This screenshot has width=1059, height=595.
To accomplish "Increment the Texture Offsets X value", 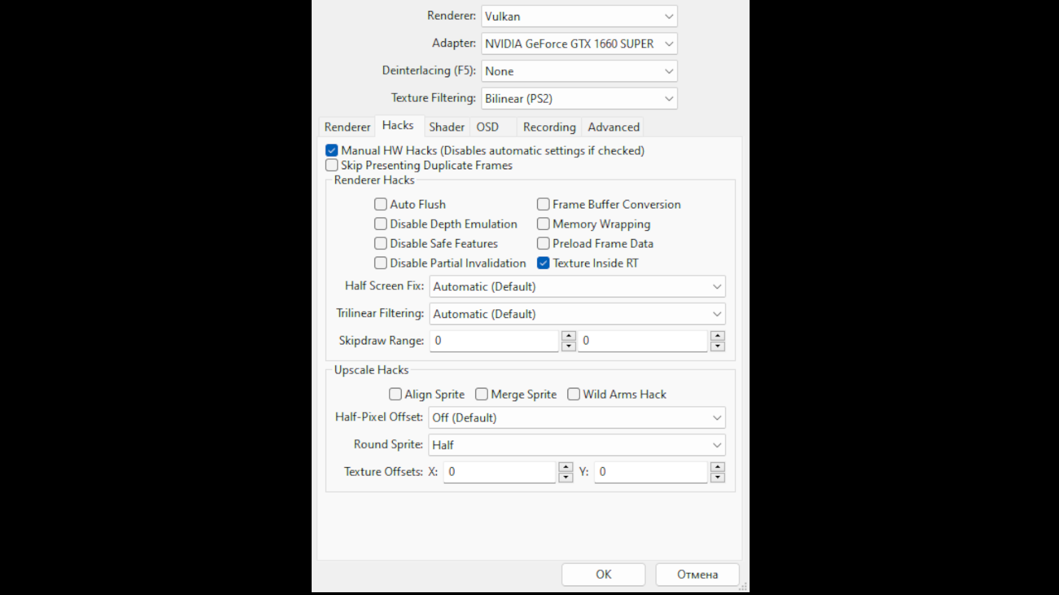I will tap(565, 468).
